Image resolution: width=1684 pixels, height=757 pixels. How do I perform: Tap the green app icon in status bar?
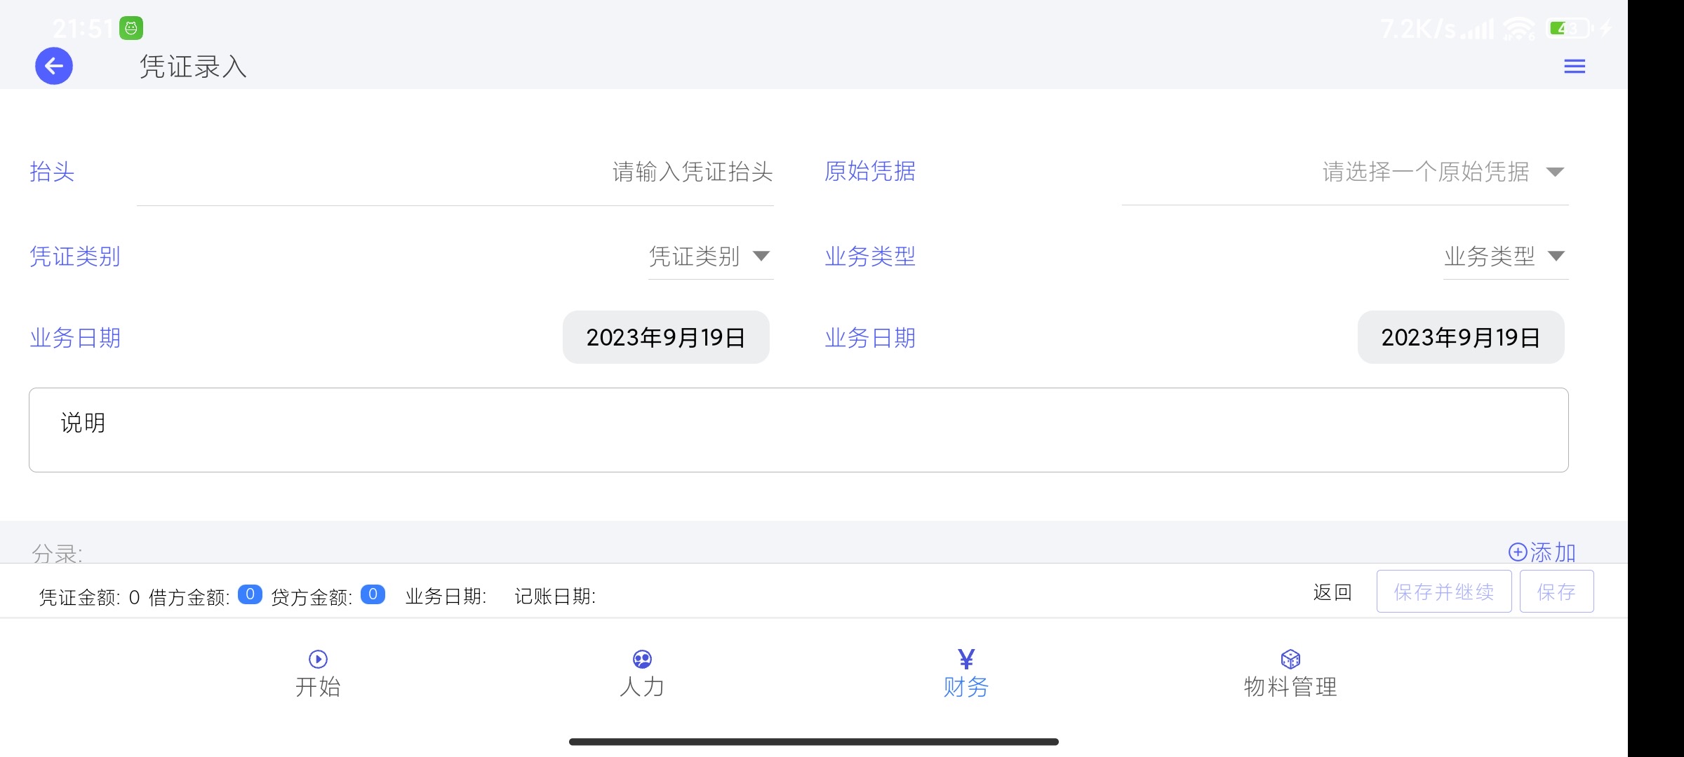click(x=131, y=28)
